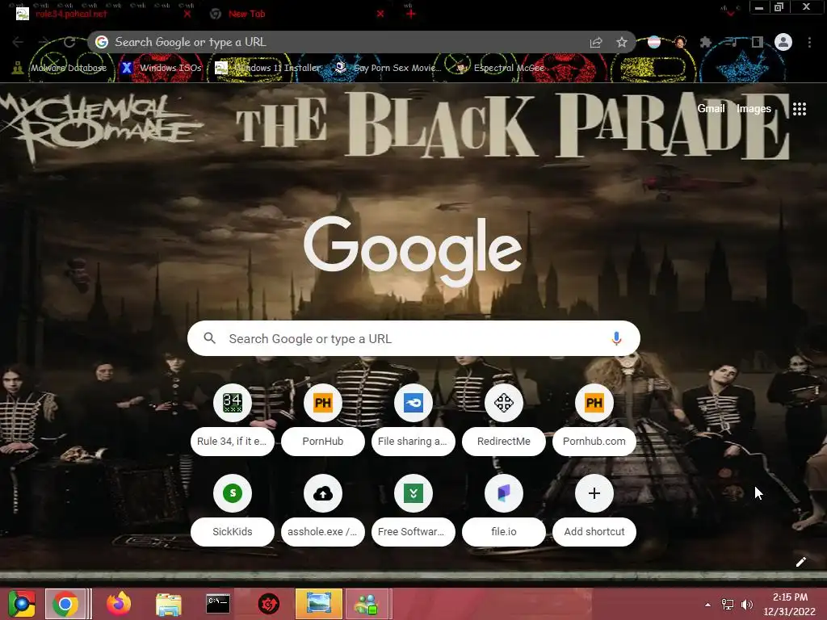Image resolution: width=827 pixels, height=620 pixels.
Task: Open the asshole.exe shortcut tile
Action: click(323, 511)
